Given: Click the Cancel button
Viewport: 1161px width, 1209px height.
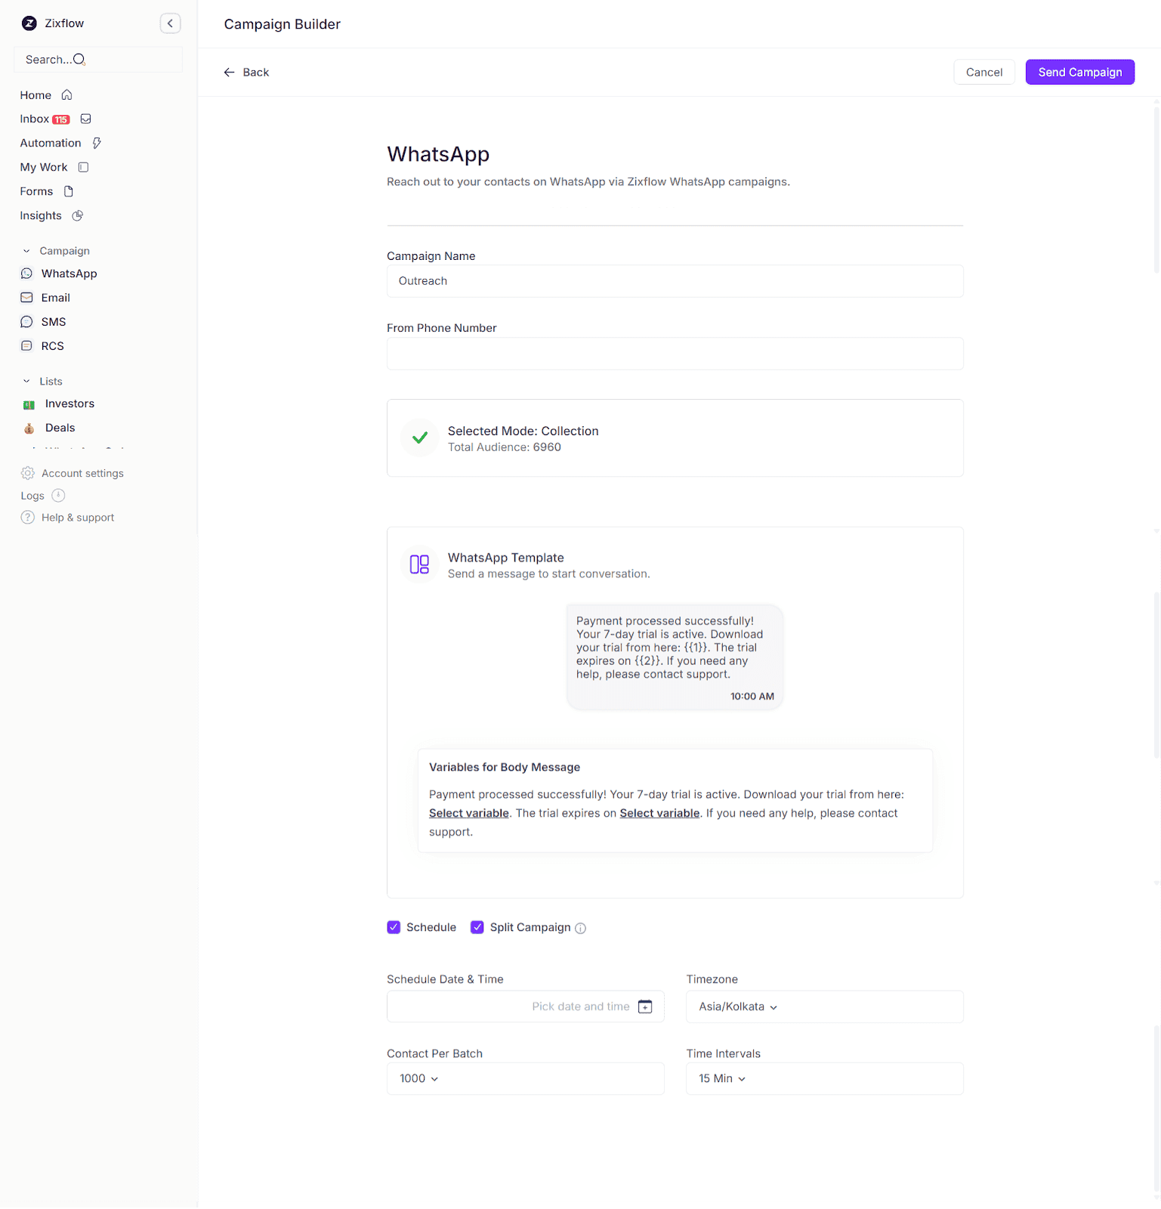Looking at the screenshot, I should [x=984, y=72].
